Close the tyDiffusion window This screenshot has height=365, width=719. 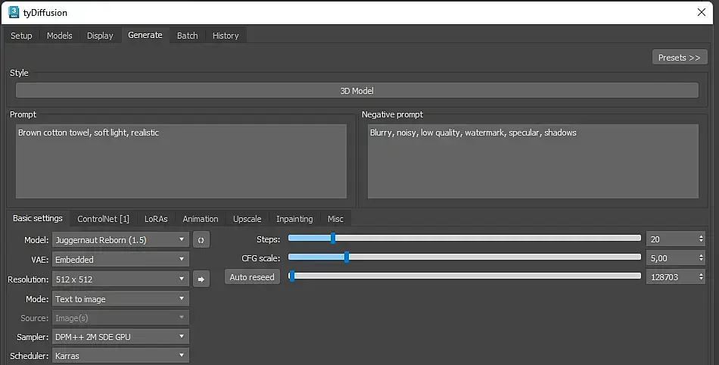click(x=701, y=12)
